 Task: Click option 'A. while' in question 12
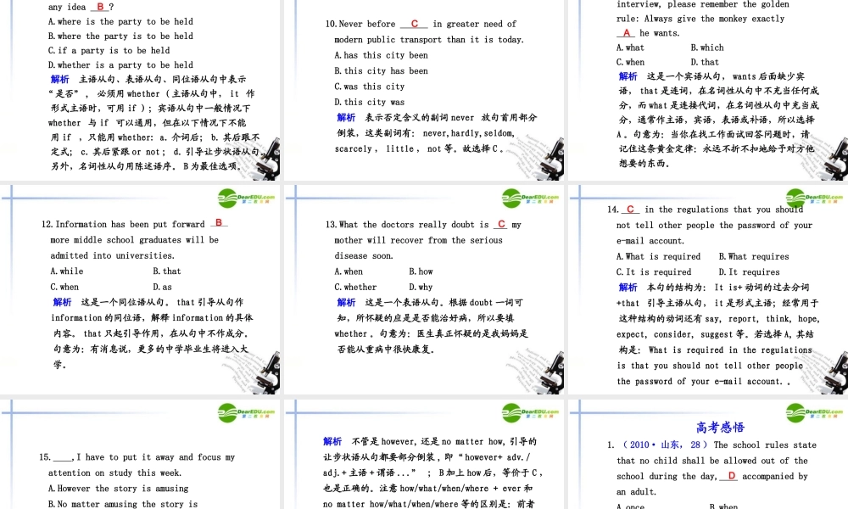[67, 271]
